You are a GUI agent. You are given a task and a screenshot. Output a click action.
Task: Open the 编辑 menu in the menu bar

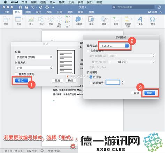tap(34, 2)
